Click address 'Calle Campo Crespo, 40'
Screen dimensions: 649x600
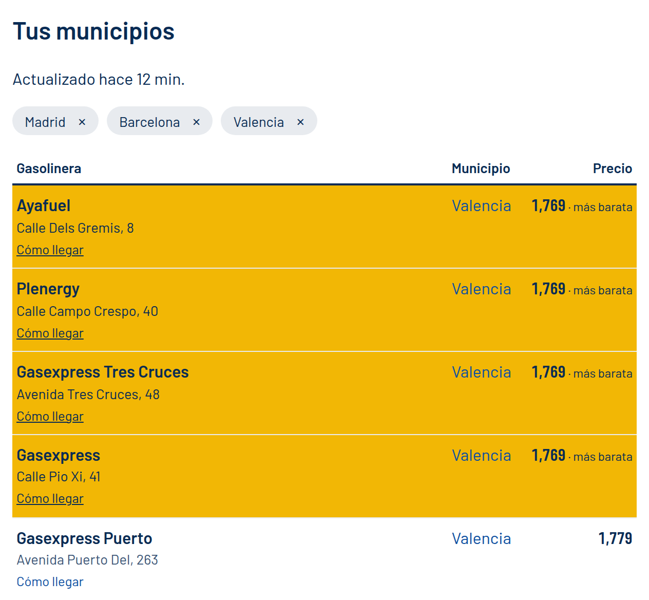pos(87,311)
